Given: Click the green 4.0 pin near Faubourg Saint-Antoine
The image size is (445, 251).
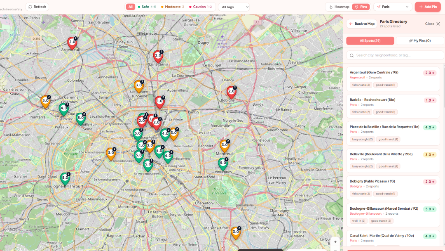Looking at the screenshot, I should [x=168, y=157].
